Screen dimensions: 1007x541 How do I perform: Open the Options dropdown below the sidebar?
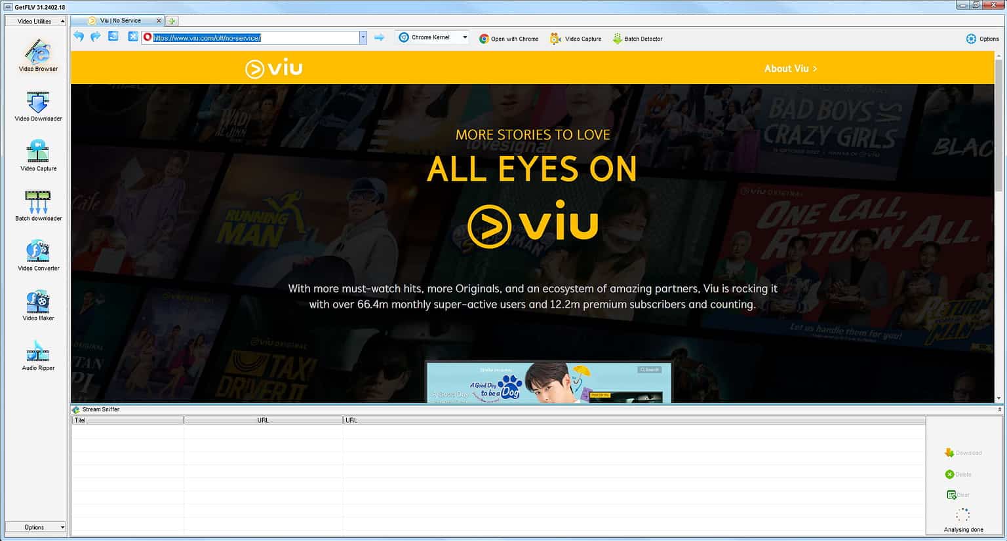(x=36, y=527)
